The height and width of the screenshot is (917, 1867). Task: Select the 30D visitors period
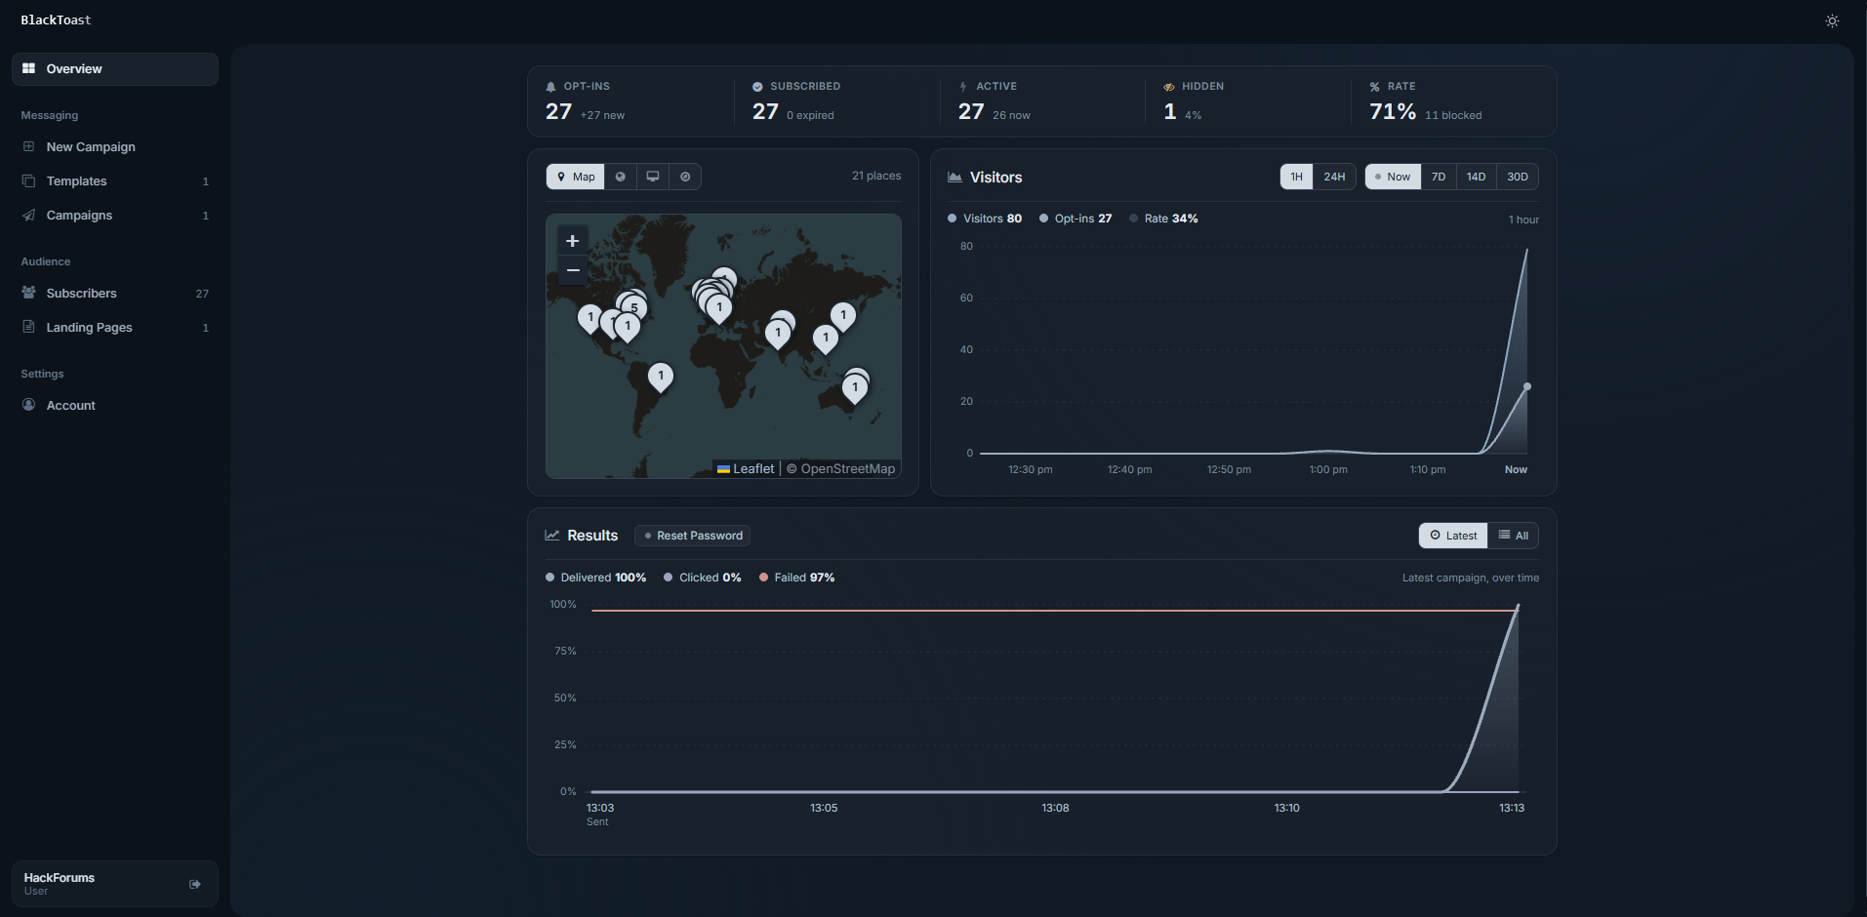coord(1518,177)
